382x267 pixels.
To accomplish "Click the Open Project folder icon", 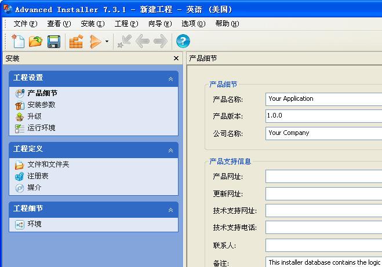I will (x=36, y=41).
